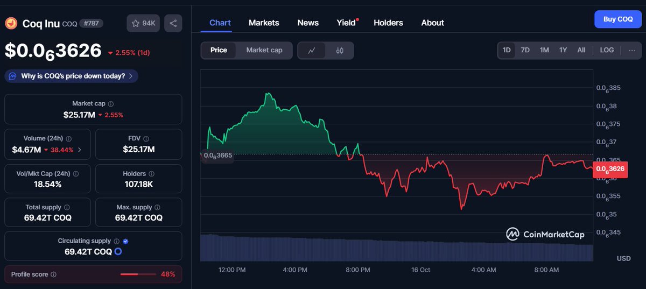Click the 16 Oct date label on chart
The height and width of the screenshot is (289, 646).
coord(420,270)
